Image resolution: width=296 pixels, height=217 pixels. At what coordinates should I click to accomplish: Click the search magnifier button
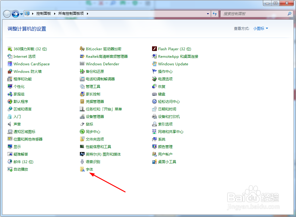tap(289, 14)
